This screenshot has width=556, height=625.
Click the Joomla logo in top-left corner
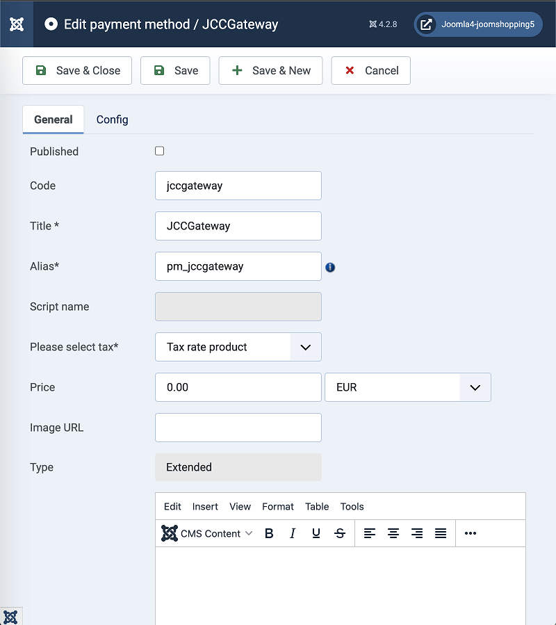point(17,24)
